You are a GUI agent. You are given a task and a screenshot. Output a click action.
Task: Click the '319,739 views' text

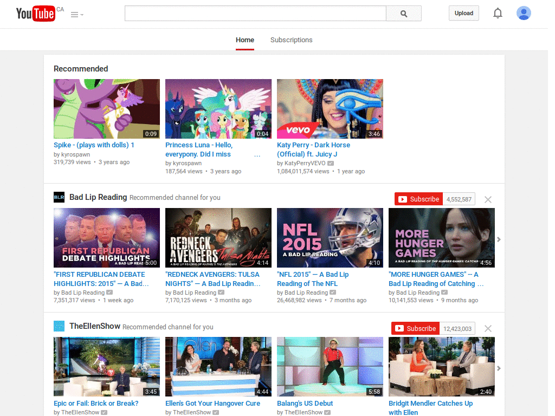pyautogui.click(x=72, y=162)
